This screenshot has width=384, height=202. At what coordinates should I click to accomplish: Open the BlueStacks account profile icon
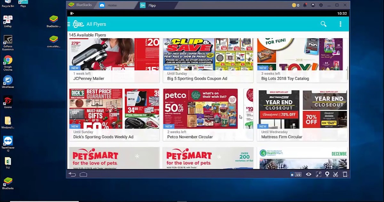tap(313, 5)
